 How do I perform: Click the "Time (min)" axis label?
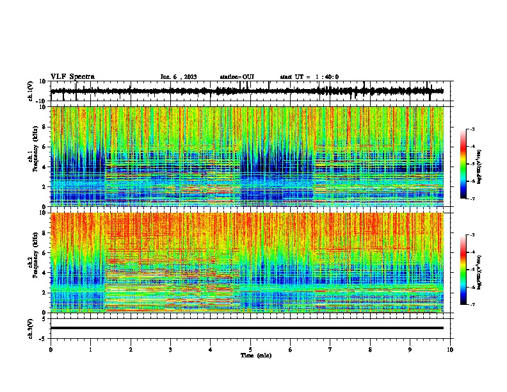(256, 355)
